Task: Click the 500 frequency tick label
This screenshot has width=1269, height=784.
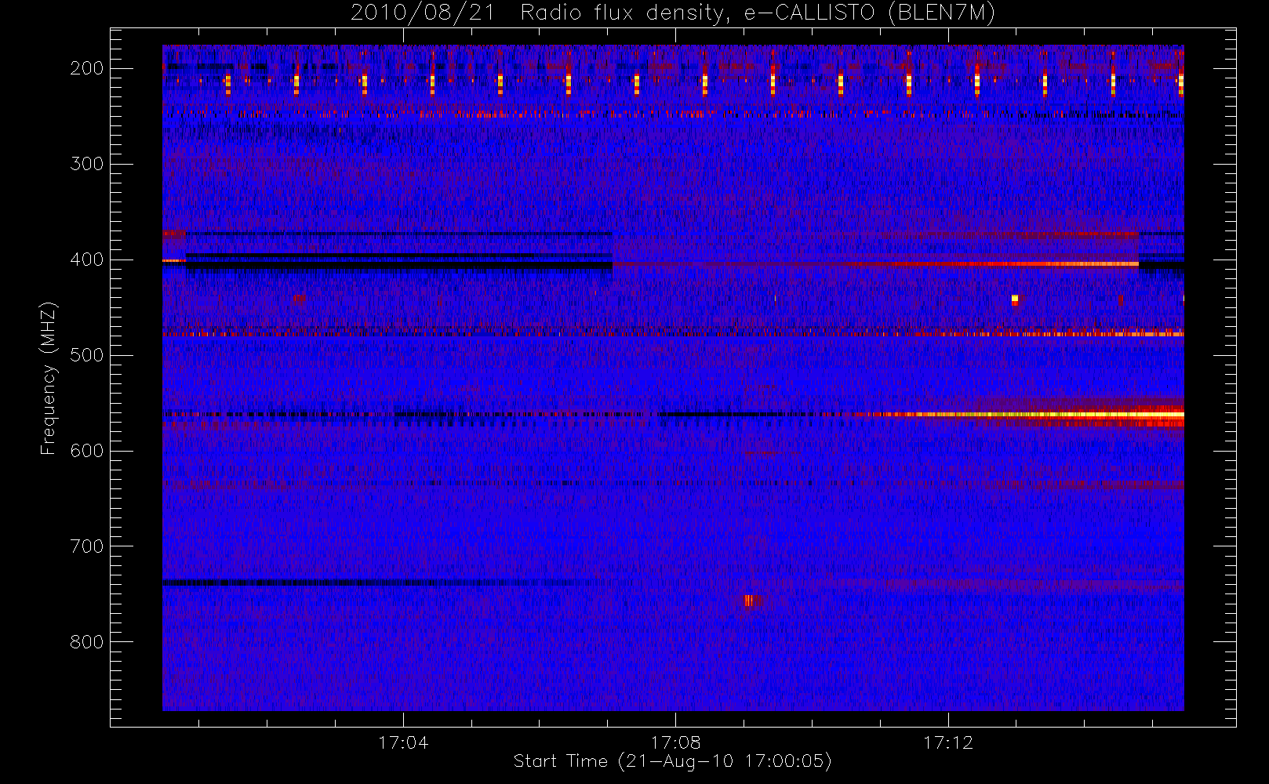Action: pyautogui.click(x=86, y=355)
